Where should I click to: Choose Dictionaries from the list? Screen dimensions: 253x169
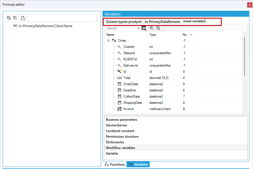pos(176,142)
